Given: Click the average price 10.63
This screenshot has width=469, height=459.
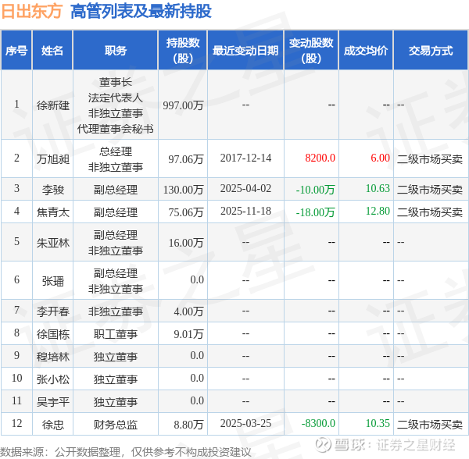Looking at the screenshot, I should [x=378, y=188].
